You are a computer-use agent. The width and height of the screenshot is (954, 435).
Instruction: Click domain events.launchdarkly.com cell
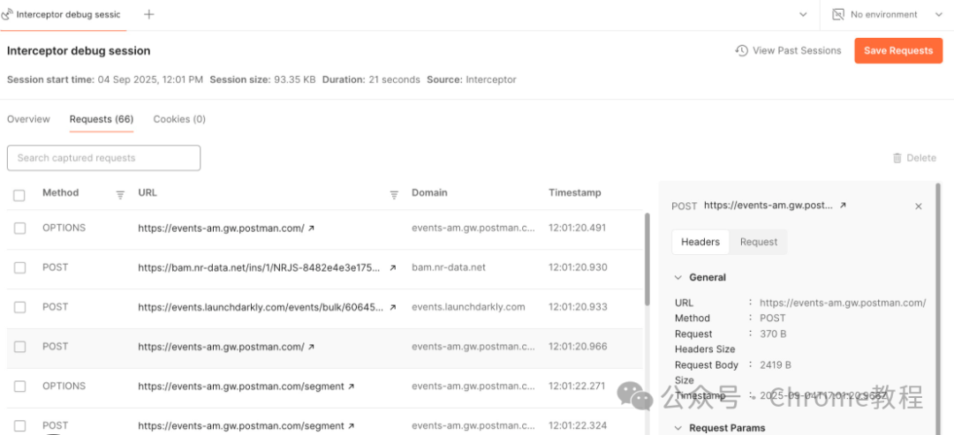coord(468,307)
